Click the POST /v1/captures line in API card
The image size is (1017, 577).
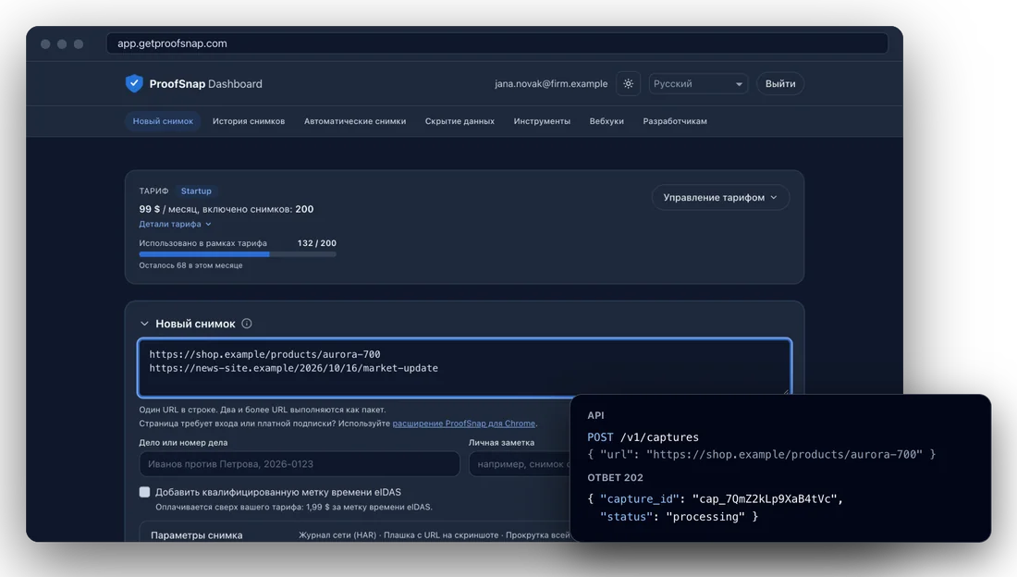643,437
